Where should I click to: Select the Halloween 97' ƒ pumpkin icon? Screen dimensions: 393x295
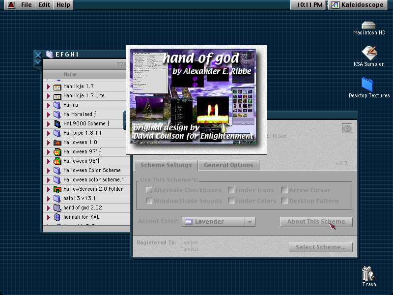57,152
